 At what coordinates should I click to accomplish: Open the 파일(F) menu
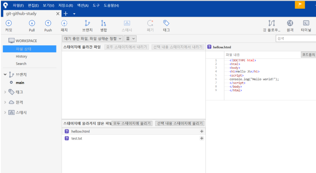coord(18,5)
